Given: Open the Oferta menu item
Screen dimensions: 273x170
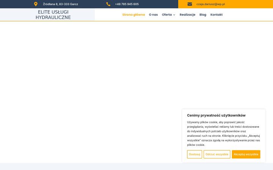Looking at the screenshot, I should [x=167, y=15].
